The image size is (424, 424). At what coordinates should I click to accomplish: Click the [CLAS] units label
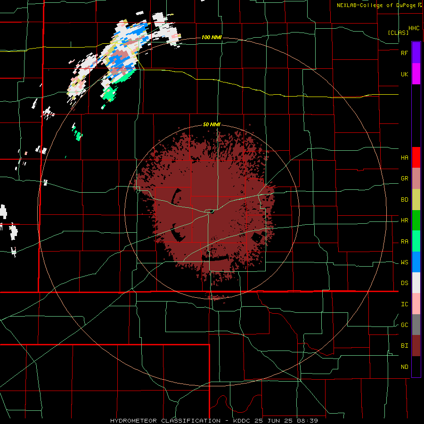click(398, 33)
